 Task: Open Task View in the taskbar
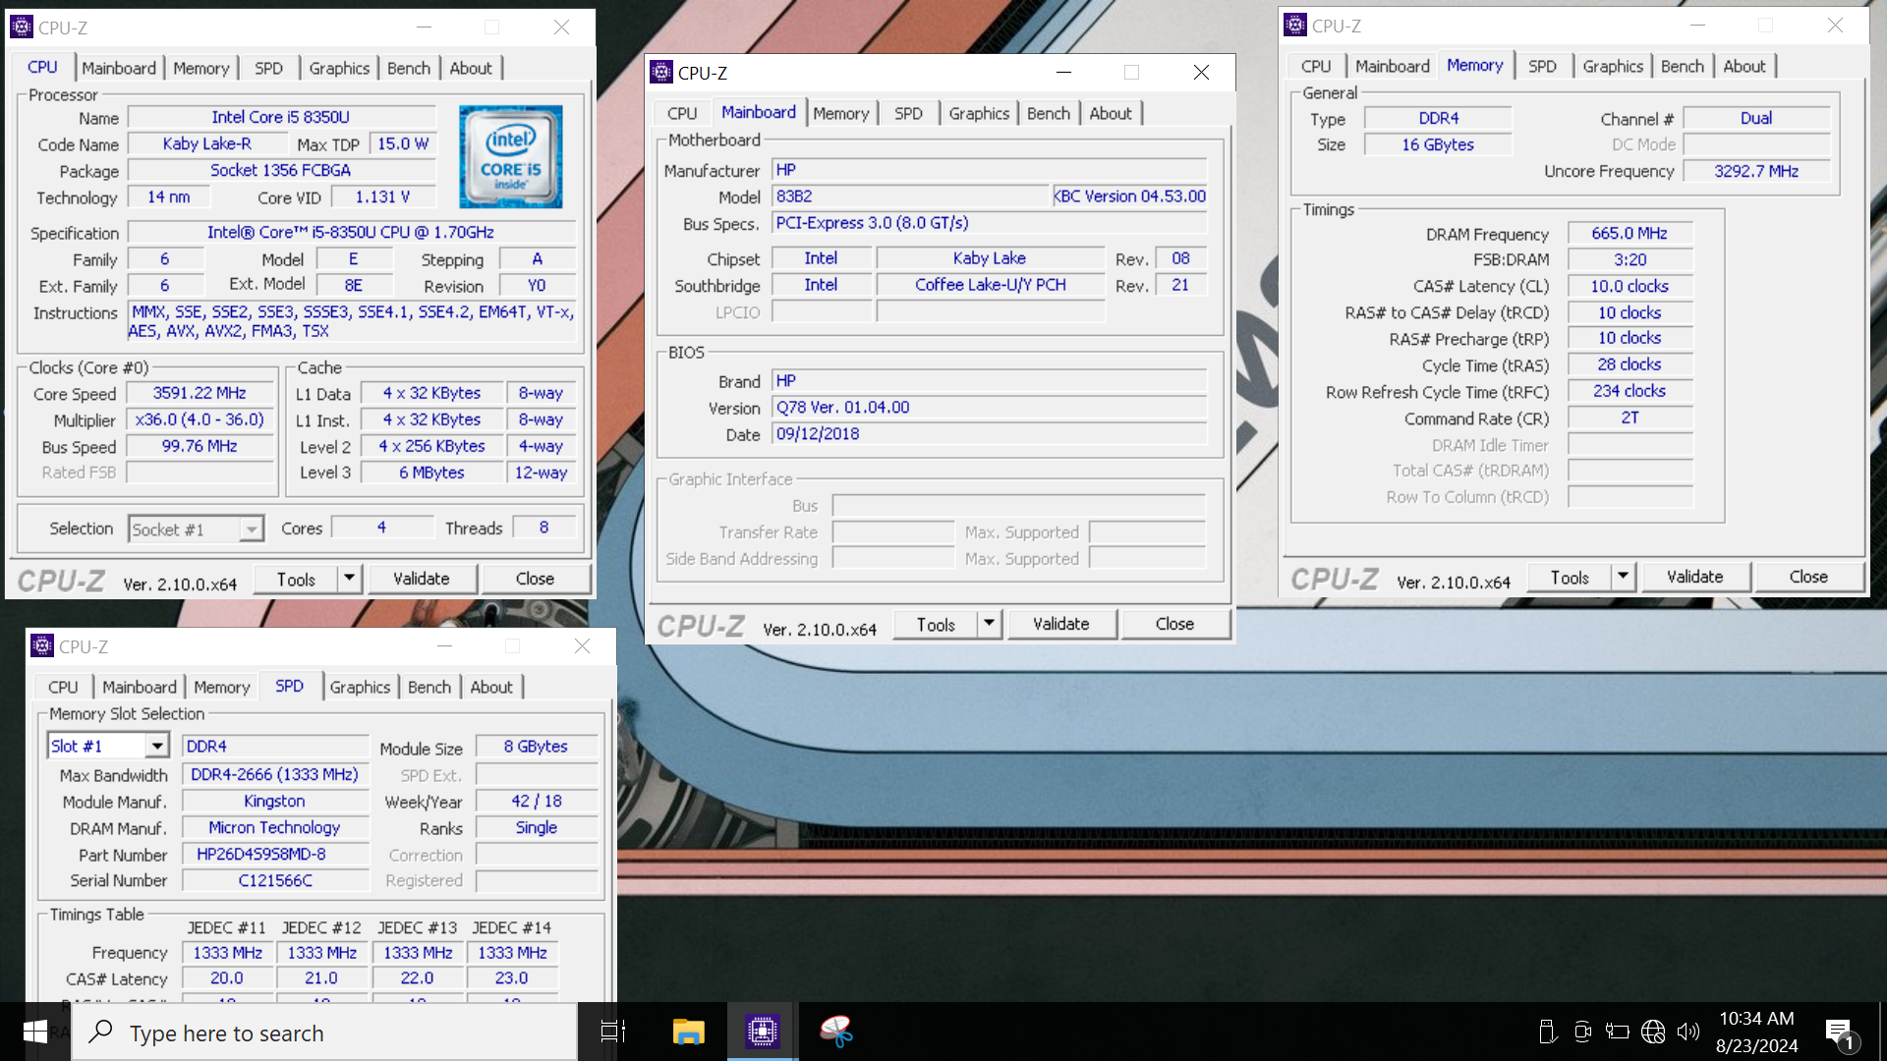tap(613, 1032)
